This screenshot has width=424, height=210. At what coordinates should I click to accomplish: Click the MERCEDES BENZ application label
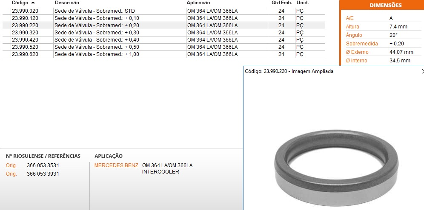point(116,165)
